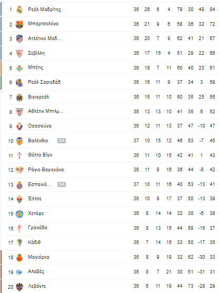Screen dimensions: 219x293
Task: Open the Ρεάλ Μαδρίτης team link
Action: (x=44, y=9)
